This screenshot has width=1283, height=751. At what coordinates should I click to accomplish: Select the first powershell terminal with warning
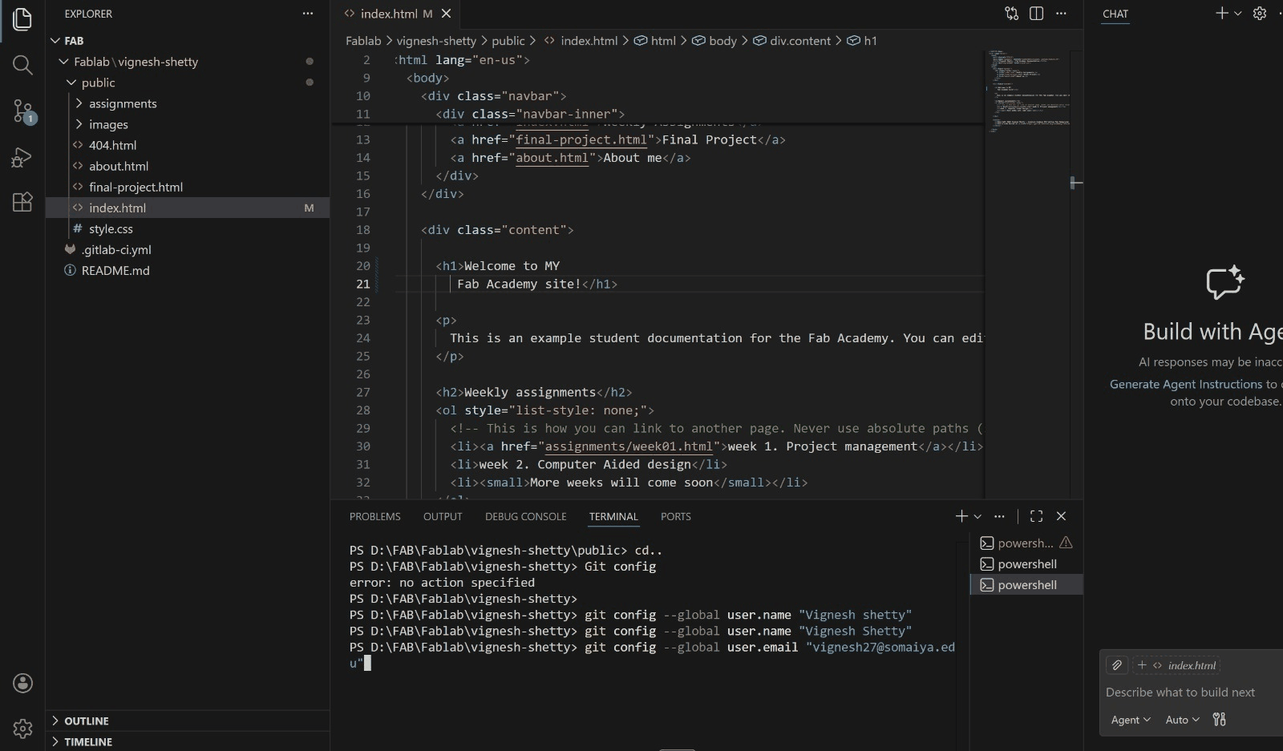point(1026,543)
